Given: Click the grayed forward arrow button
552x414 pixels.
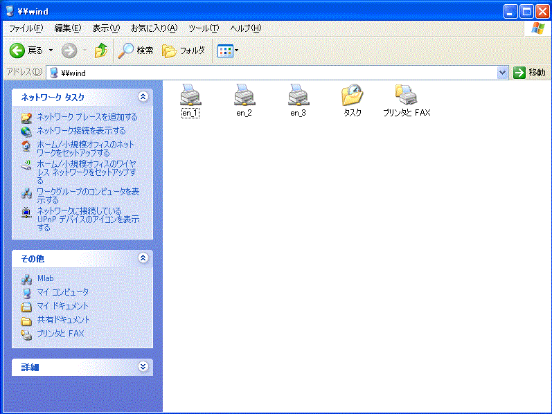Looking at the screenshot, I should click(x=69, y=51).
